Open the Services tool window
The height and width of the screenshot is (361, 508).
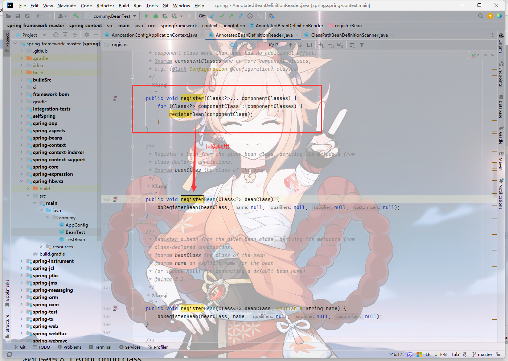click(x=130, y=347)
